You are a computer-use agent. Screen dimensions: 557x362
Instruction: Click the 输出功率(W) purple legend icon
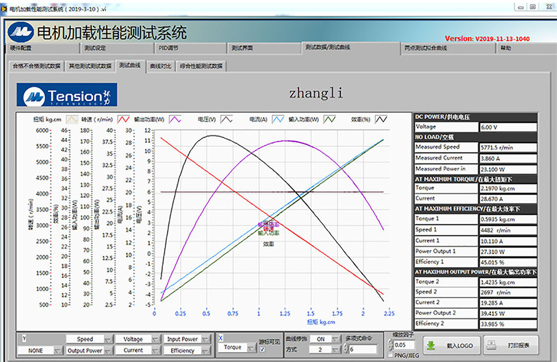175,119
